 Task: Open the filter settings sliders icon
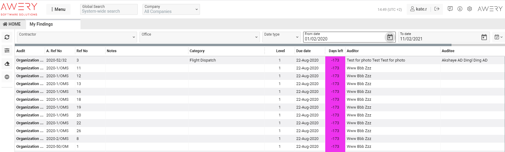[7, 50]
